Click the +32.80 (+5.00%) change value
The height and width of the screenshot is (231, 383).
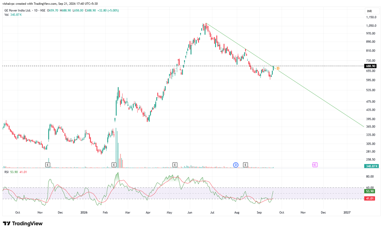[x=109, y=11]
